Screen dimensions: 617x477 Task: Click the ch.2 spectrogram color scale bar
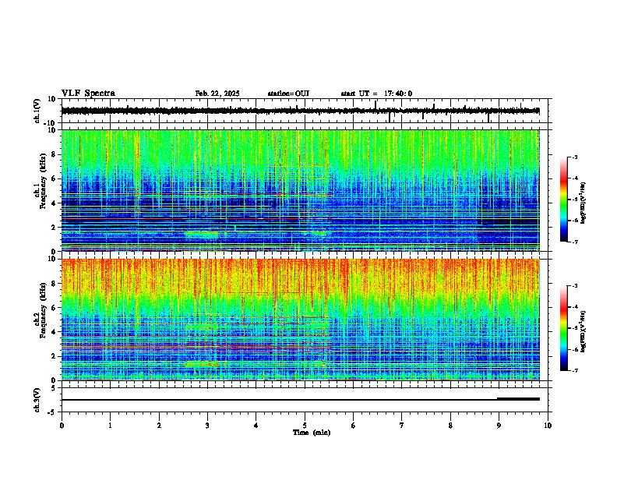click(x=563, y=328)
